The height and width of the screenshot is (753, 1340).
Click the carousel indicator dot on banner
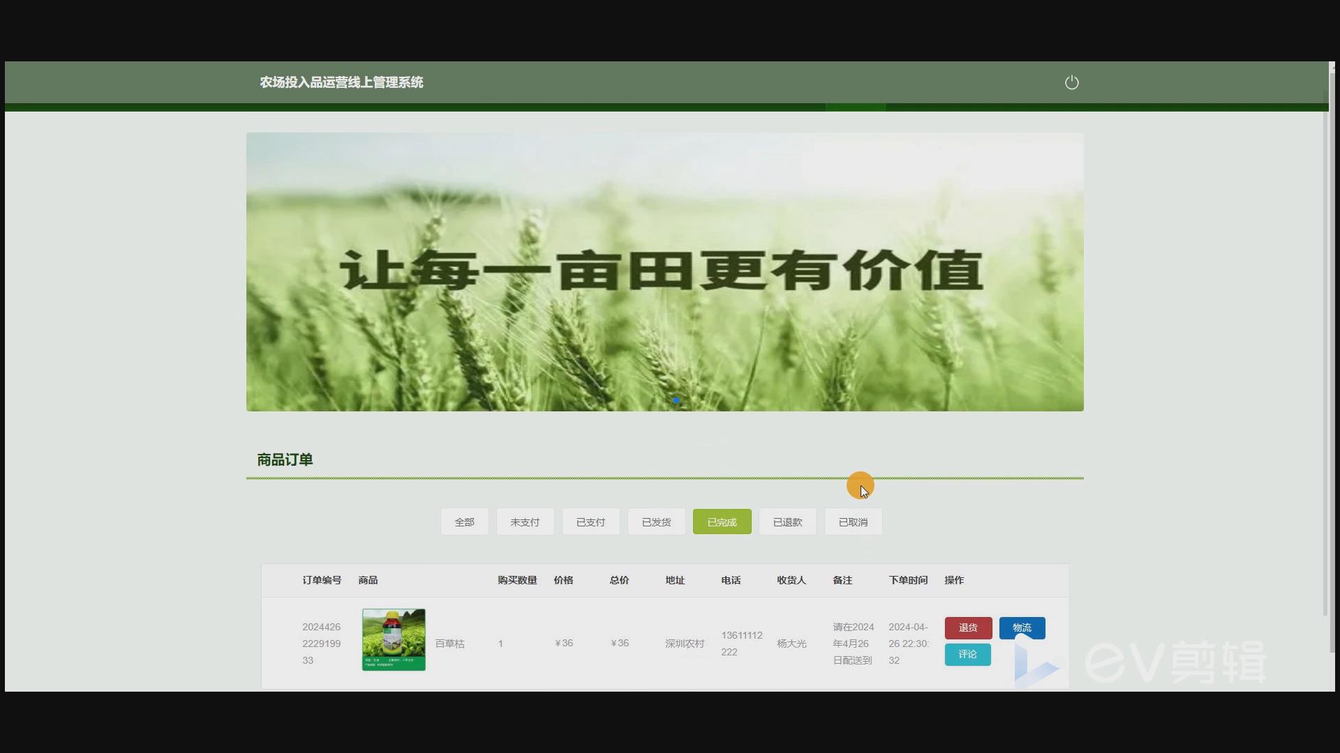pyautogui.click(x=676, y=401)
